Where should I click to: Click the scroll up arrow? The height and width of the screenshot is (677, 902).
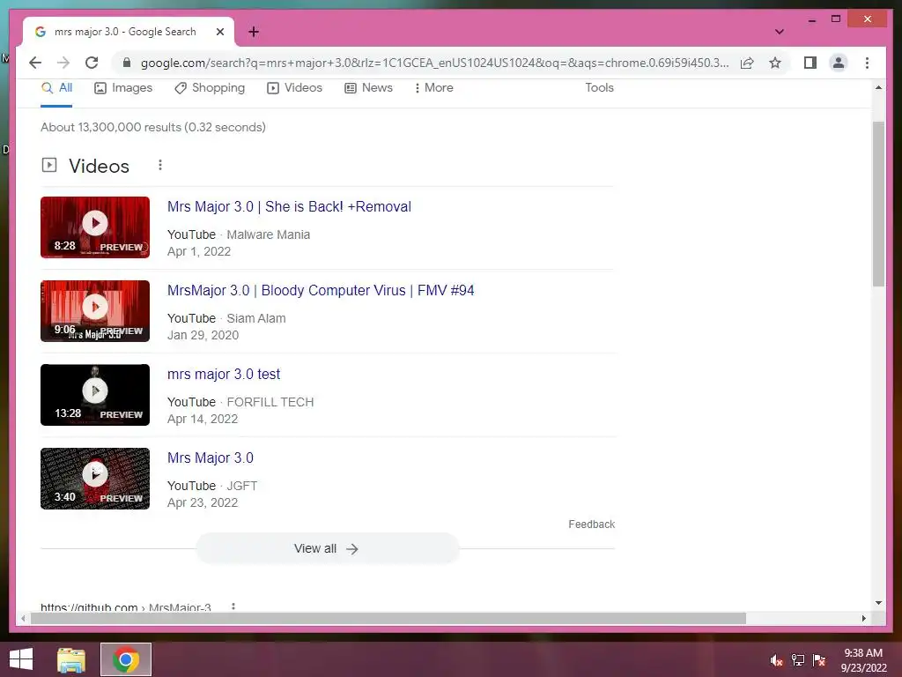coord(878,87)
